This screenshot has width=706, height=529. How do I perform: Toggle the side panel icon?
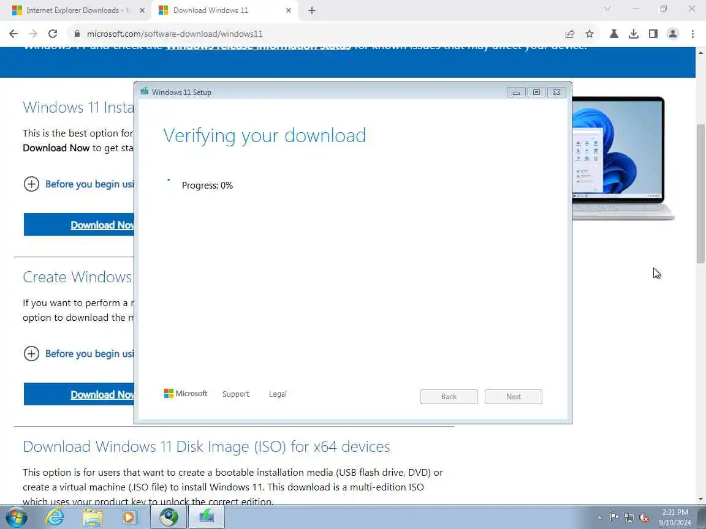[x=653, y=34]
